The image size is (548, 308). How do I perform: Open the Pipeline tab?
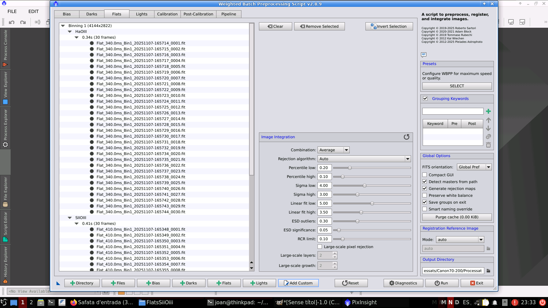[x=228, y=14]
